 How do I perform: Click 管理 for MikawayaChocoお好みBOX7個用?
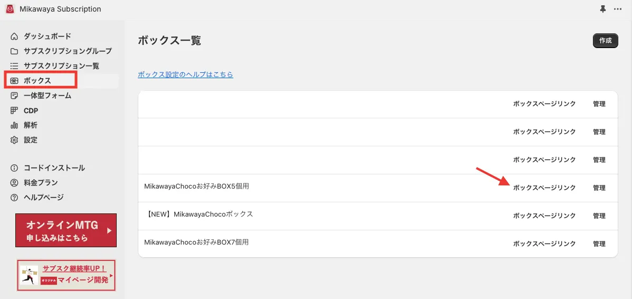click(x=599, y=244)
